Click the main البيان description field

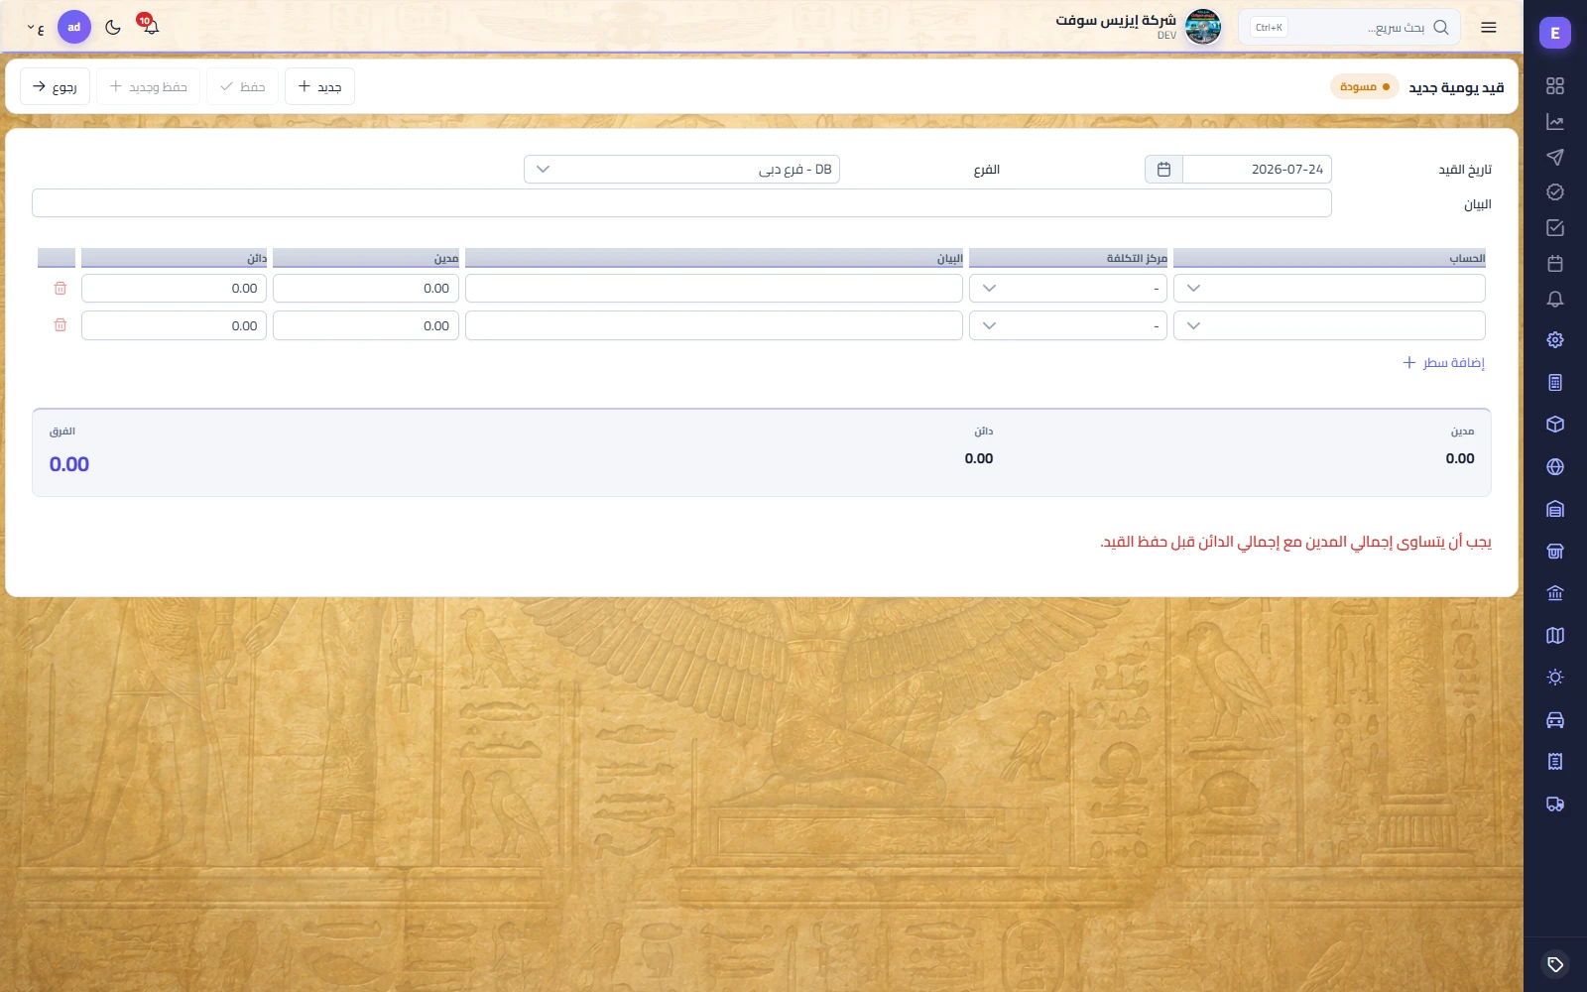point(681,203)
